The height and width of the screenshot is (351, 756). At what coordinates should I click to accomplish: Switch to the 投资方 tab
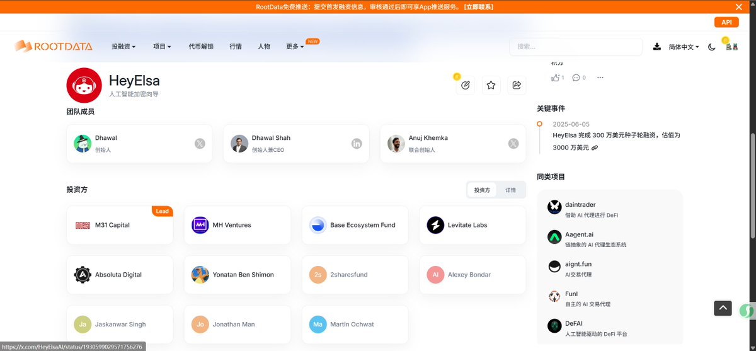pos(482,190)
